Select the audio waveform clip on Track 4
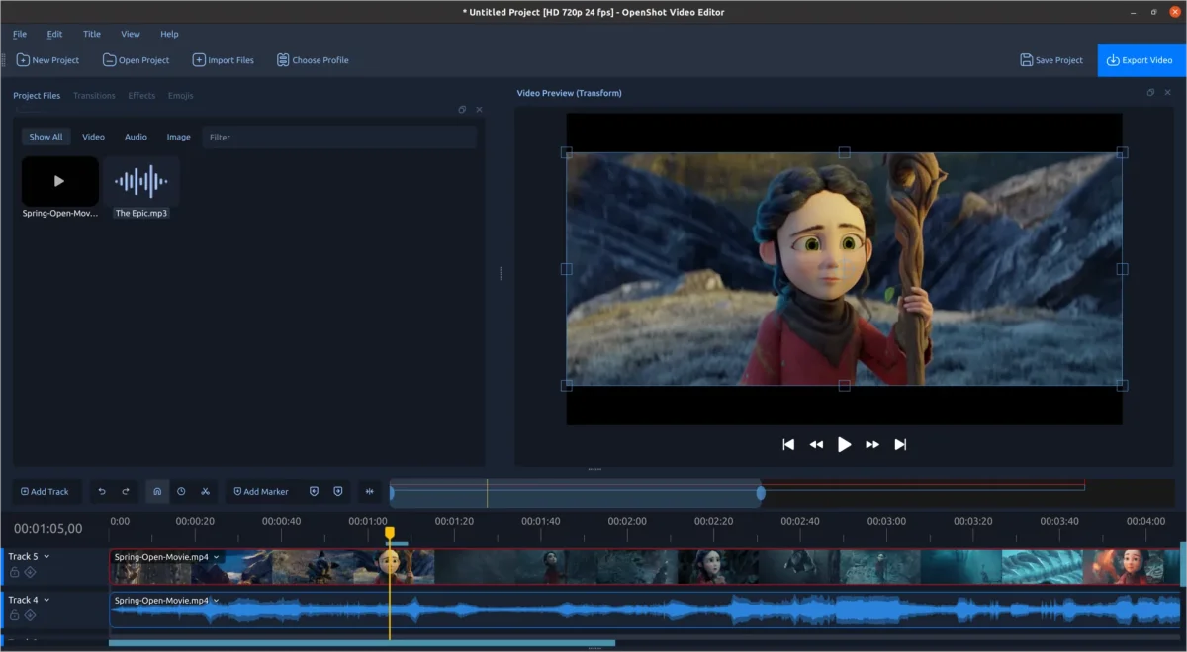Image resolution: width=1187 pixels, height=652 pixels. point(643,609)
